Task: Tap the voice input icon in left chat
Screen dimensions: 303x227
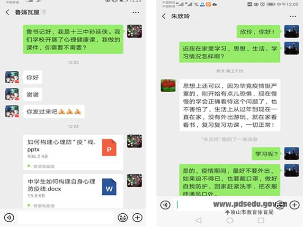Action: 9,218
